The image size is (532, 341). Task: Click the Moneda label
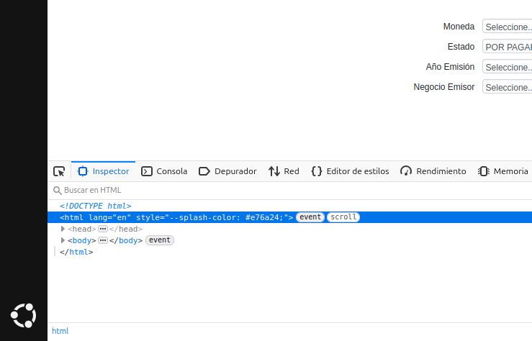click(459, 27)
